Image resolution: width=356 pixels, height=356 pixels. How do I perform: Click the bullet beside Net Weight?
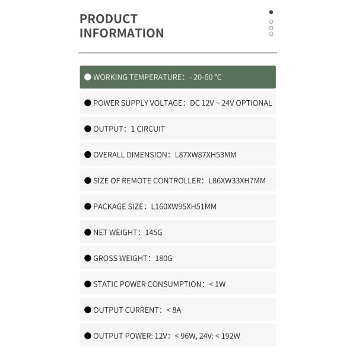coord(88,233)
